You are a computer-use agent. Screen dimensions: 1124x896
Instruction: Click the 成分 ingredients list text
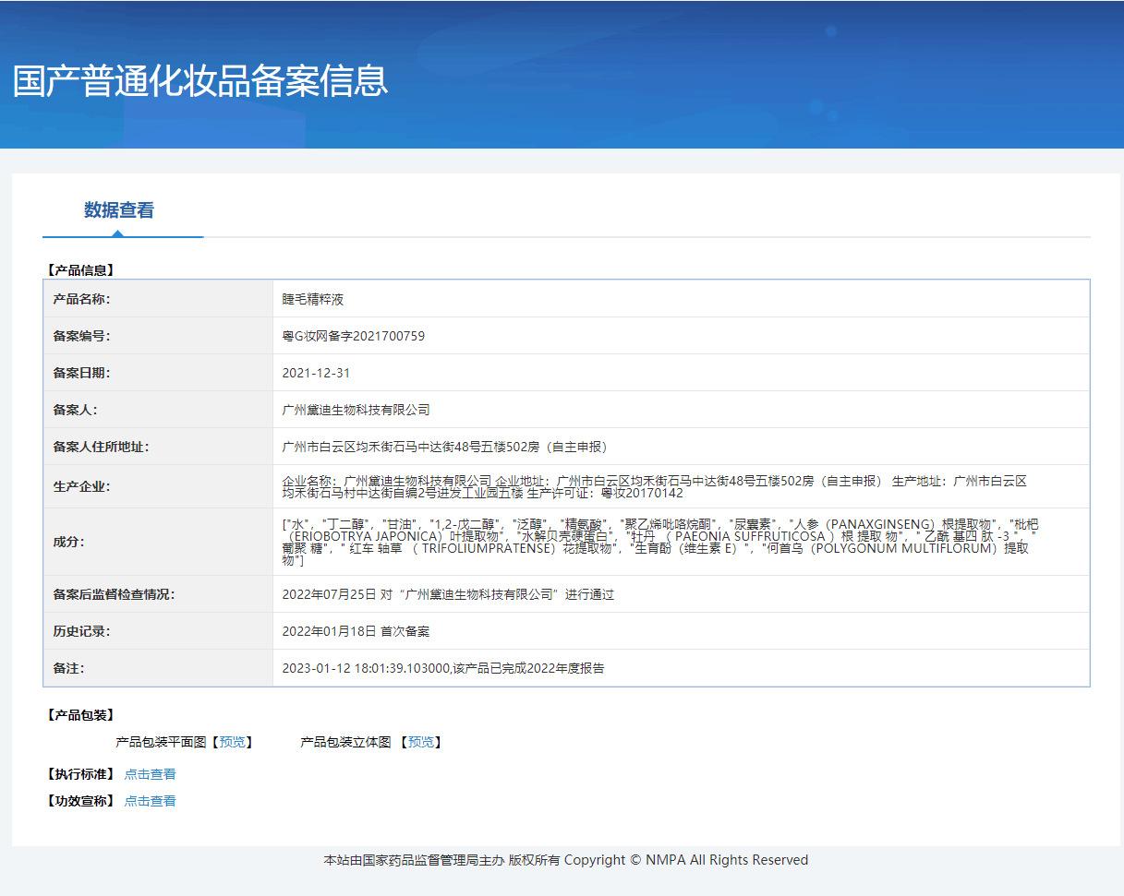pyautogui.click(x=659, y=542)
